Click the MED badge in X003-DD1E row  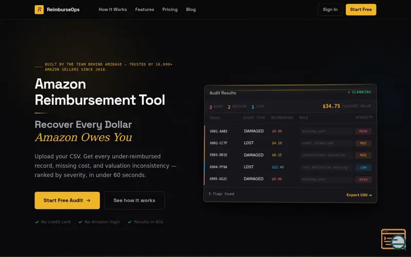pyautogui.click(x=363, y=155)
